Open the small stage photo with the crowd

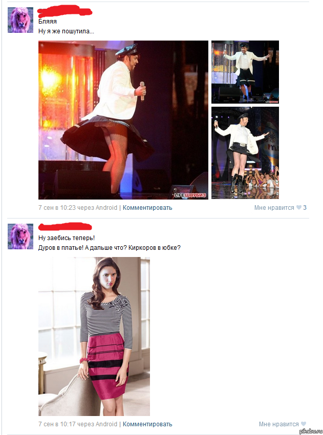tap(245, 153)
